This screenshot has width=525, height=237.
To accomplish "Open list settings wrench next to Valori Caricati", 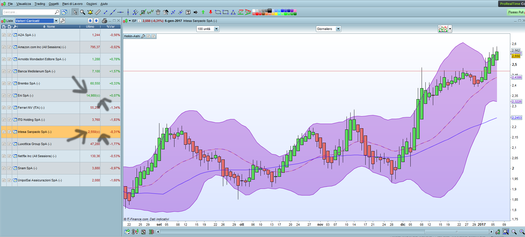I will pyautogui.click(x=62, y=21).
